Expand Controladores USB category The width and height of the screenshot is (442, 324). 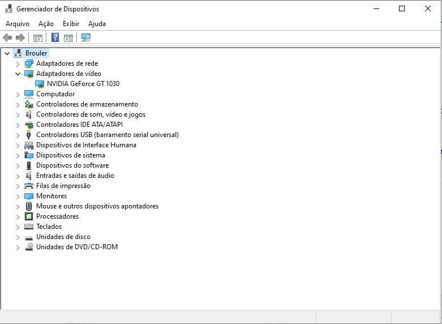[18, 135]
